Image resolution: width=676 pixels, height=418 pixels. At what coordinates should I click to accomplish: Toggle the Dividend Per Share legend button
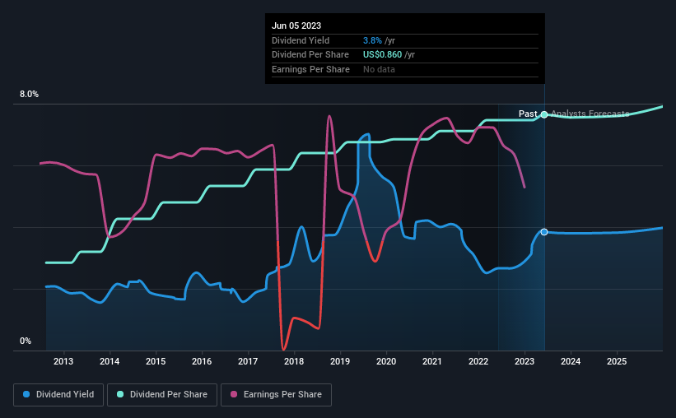click(x=162, y=395)
